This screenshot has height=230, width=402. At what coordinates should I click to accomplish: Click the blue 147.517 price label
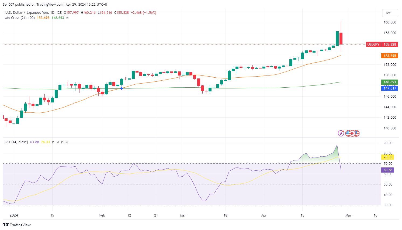point(390,88)
